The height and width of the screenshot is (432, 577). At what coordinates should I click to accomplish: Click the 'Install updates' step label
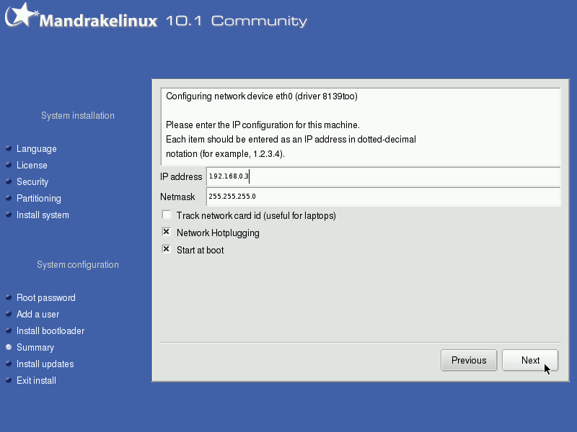tap(45, 364)
